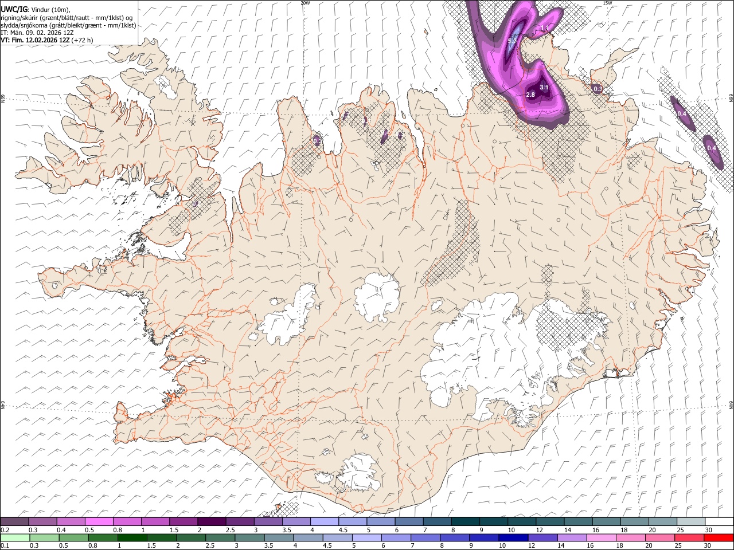This screenshot has width=734, height=550.
Task: Click the 3.1 snowfall value on the map
Action: (545, 88)
